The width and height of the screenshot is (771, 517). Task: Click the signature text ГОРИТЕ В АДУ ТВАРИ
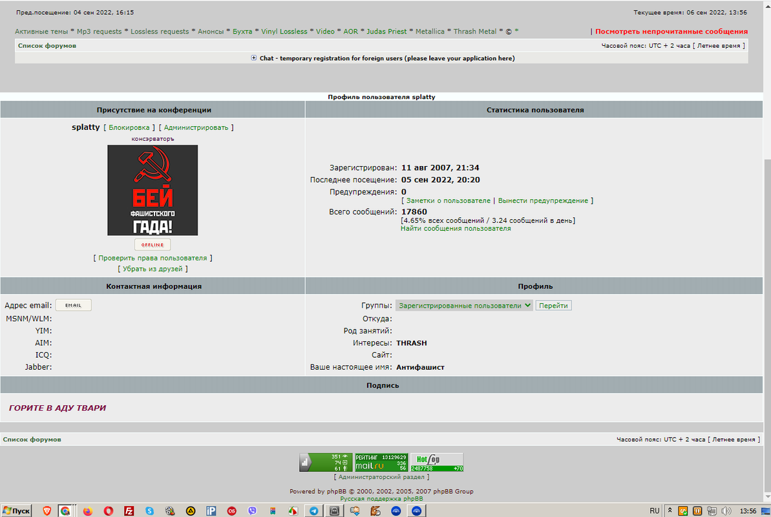[58, 408]
